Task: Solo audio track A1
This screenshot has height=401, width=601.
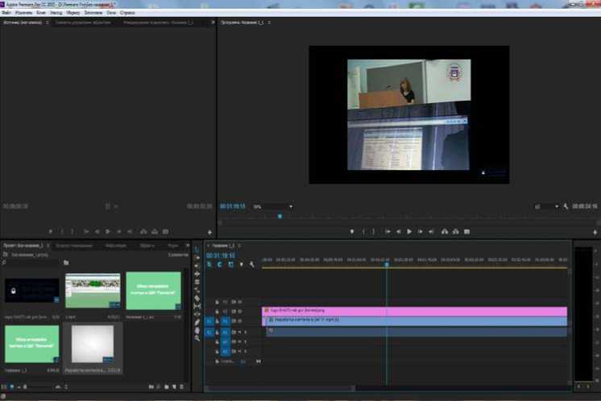Action: 245,332
